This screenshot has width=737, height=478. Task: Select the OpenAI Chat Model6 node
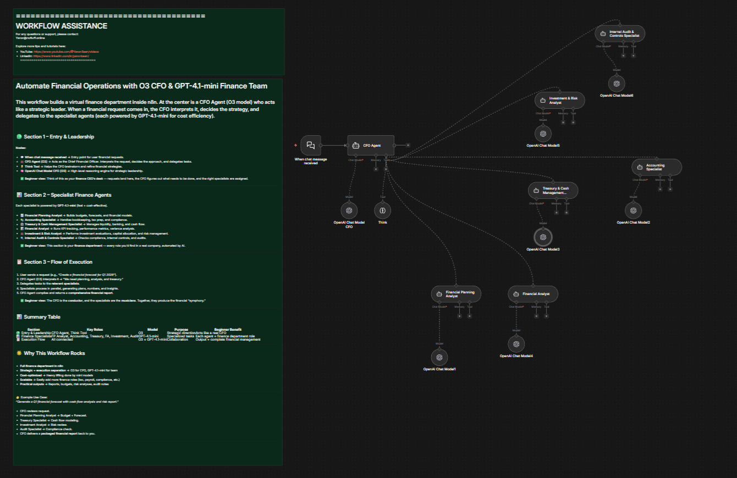click(617, 83)
